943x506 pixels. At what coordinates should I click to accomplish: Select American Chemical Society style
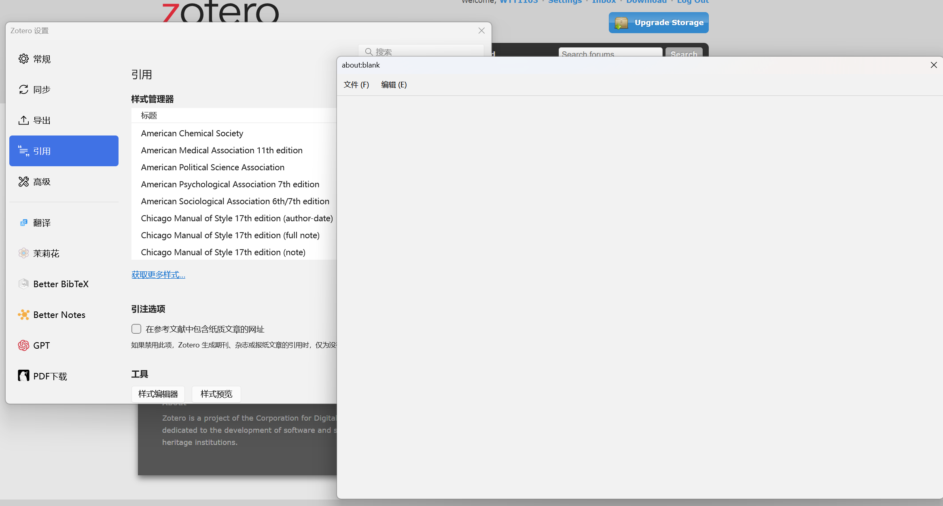234,133
